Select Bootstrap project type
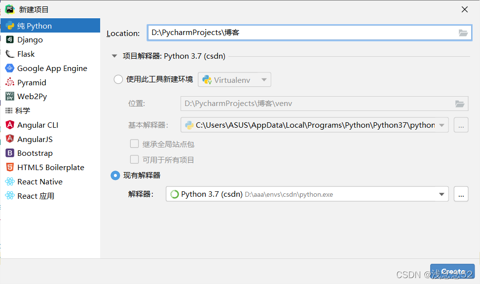This screenshot has height=284, width=480. coord(50,153)
